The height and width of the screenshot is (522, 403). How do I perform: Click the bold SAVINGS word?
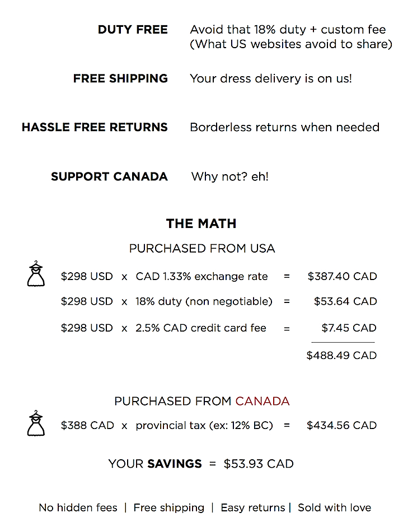coord(175,464)
